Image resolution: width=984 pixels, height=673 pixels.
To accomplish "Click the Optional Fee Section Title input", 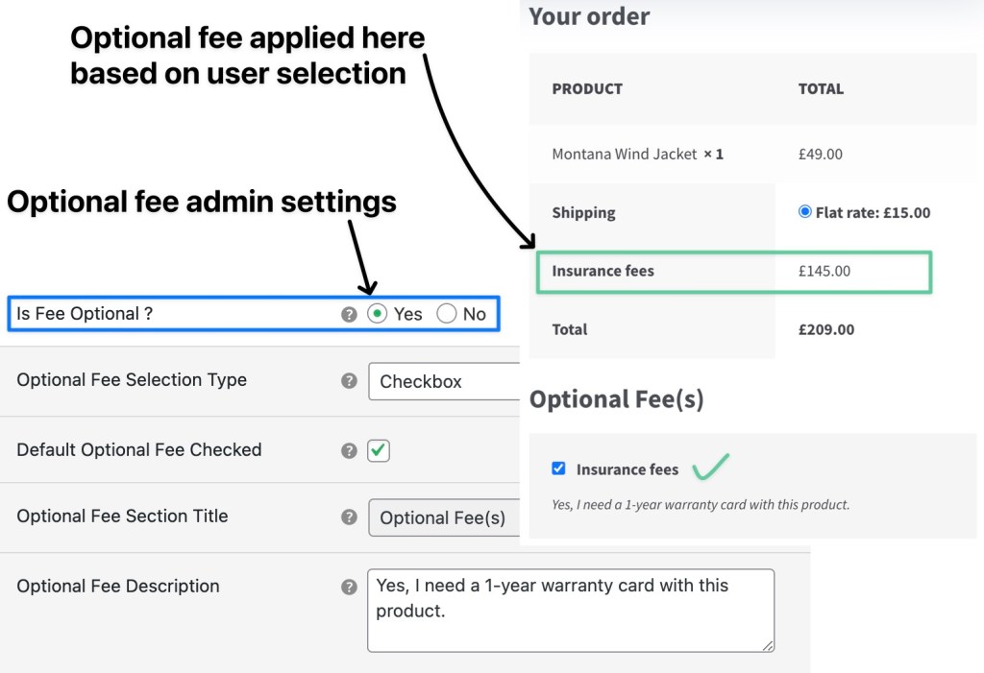I will [x=444, y=517].
